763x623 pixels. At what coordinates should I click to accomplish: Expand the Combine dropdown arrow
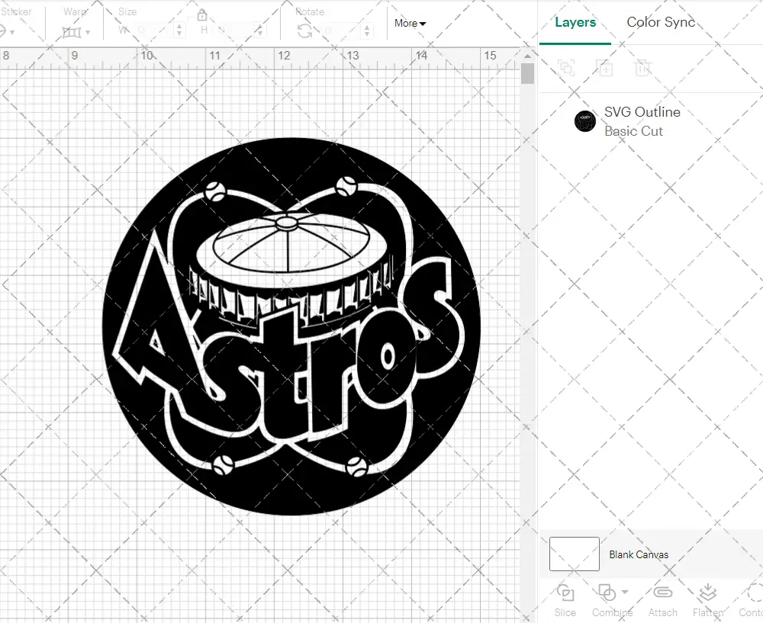[625, 592]
